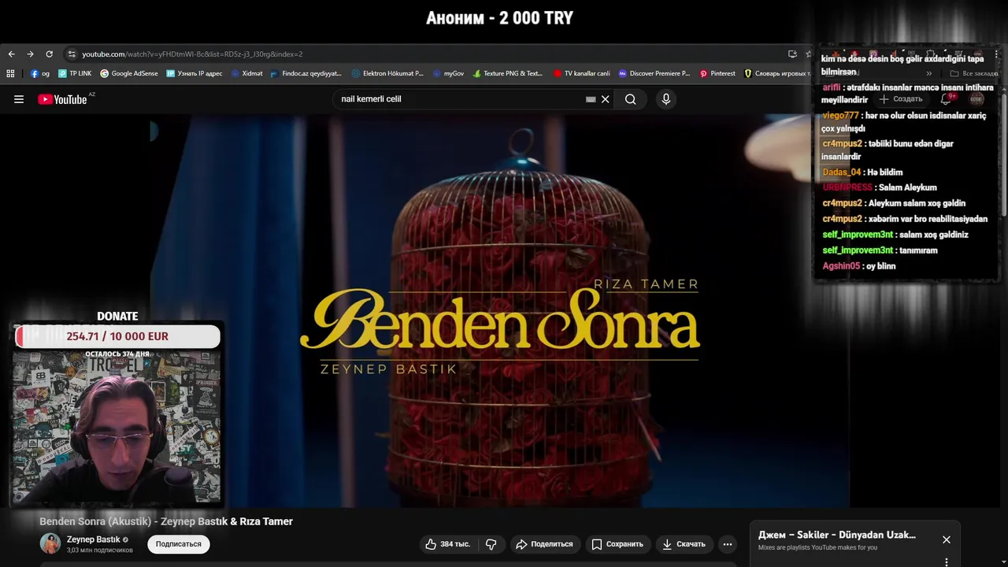The image size is (1008, 567).
Task: Like the video (384 тыс.)
Action: [x=448, y=544]
